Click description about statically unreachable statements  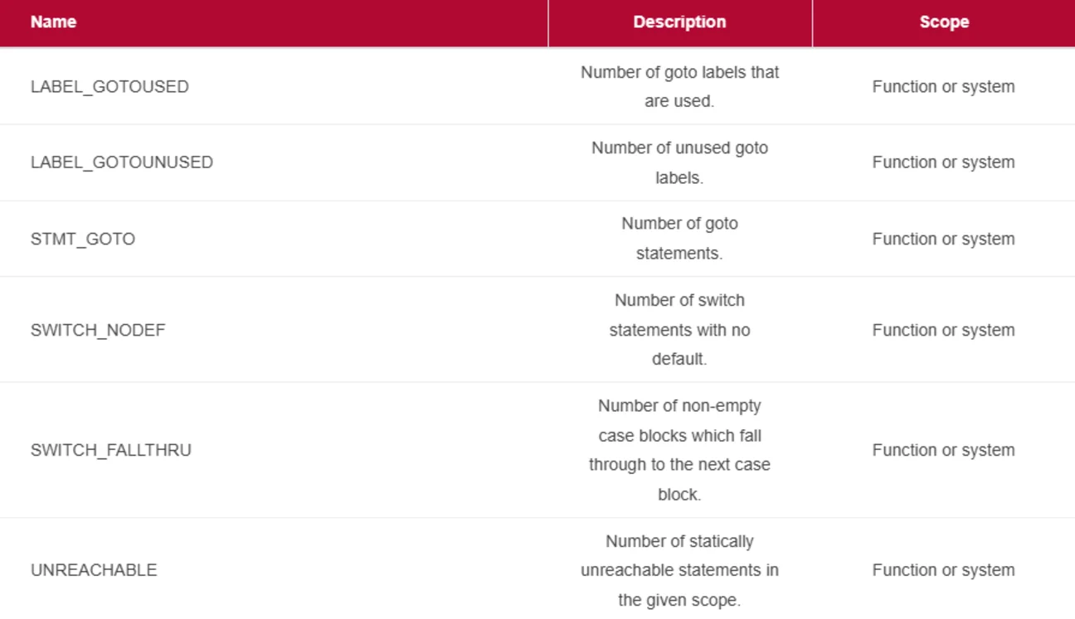tap(679, 570)
